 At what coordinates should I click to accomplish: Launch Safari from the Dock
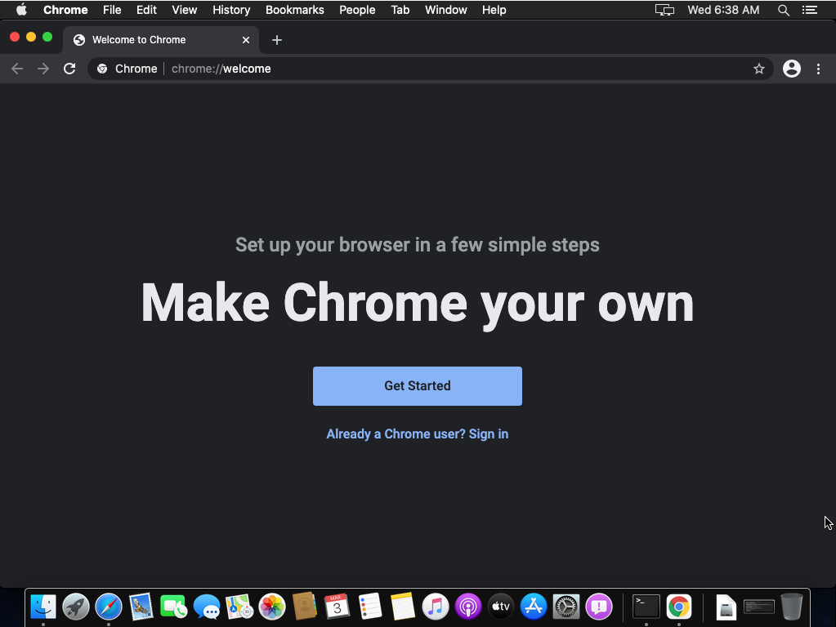108,607
